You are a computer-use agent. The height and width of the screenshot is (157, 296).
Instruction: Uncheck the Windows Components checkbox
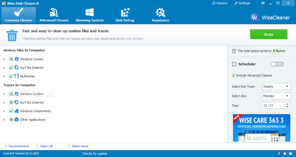(11, 111)
